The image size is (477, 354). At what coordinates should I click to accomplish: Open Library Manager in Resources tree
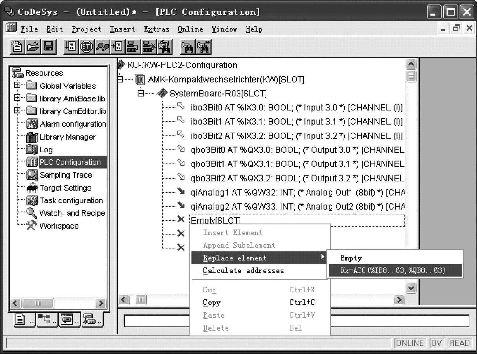click(x=67, y=137)
